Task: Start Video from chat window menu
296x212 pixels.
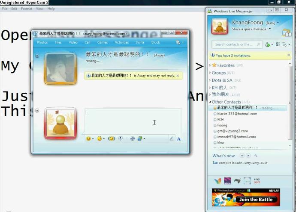Action: [x=73, y=42]
